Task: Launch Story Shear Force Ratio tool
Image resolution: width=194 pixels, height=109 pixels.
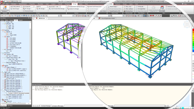Action: tap(162, 9)
